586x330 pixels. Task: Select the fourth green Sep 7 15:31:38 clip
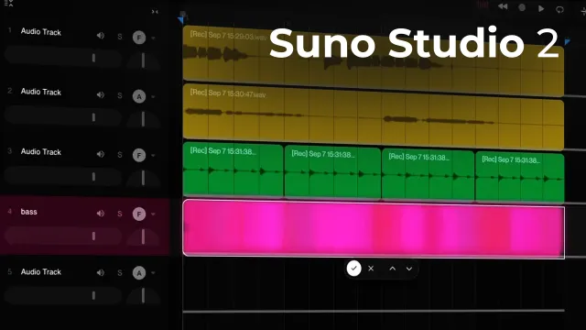(520, 178)
